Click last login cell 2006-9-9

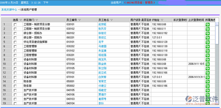(x=196, y=77)
